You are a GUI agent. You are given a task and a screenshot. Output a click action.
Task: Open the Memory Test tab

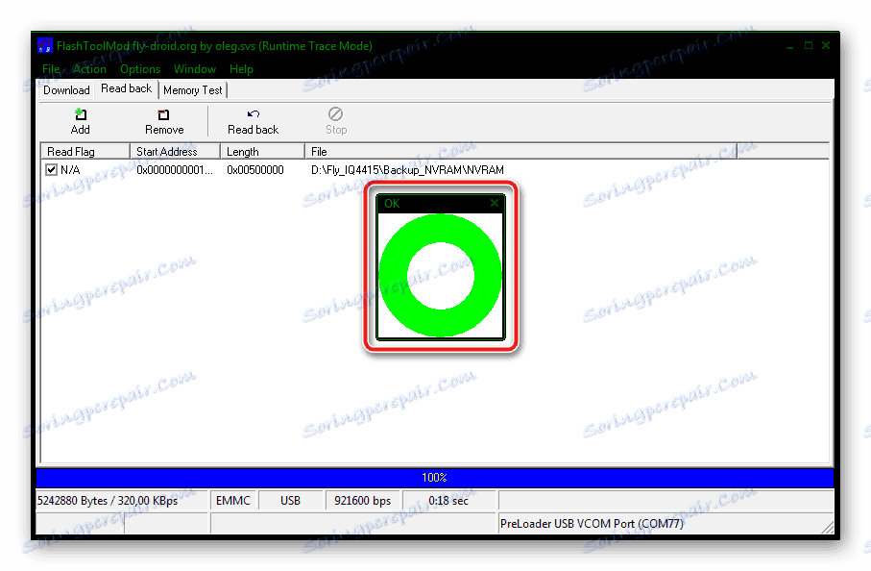click(192, 89)
